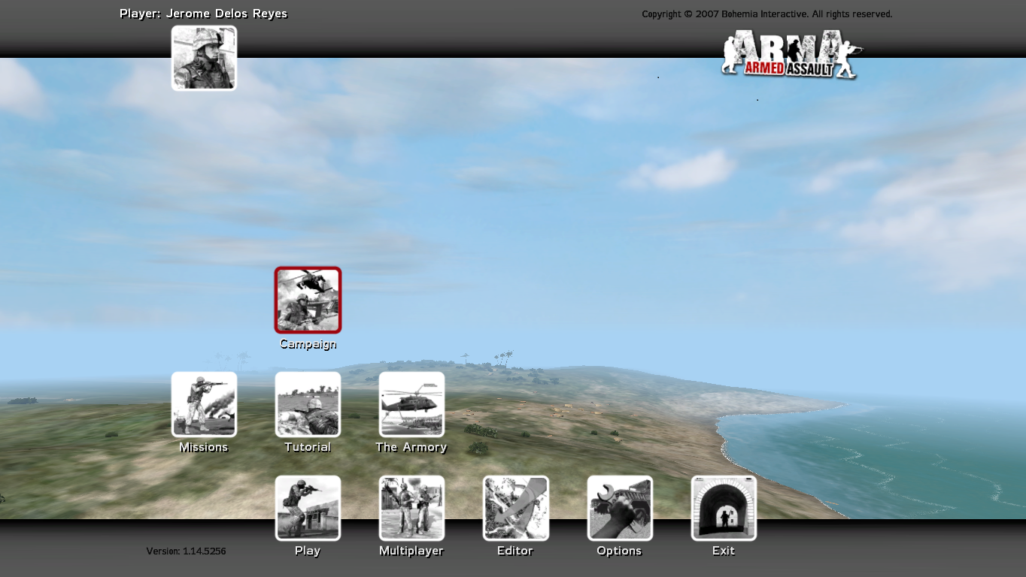Image resolution: width=1026 pixels, height=577 pixels.
Task: Click the Multiplayer text label
Action: click(411, 551)
